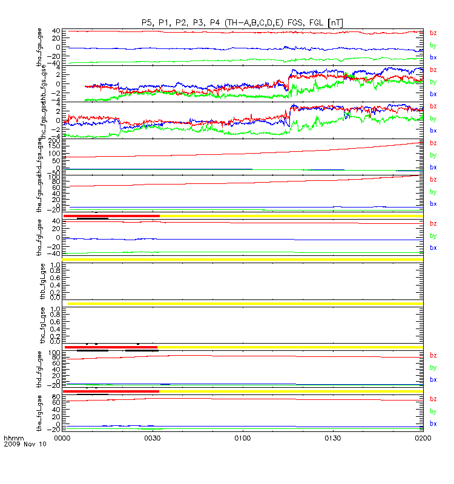This screenshot has height=484, width=454.
Task: Click the bx legend beside the thb_fgs panel
Action: (433, 94)
